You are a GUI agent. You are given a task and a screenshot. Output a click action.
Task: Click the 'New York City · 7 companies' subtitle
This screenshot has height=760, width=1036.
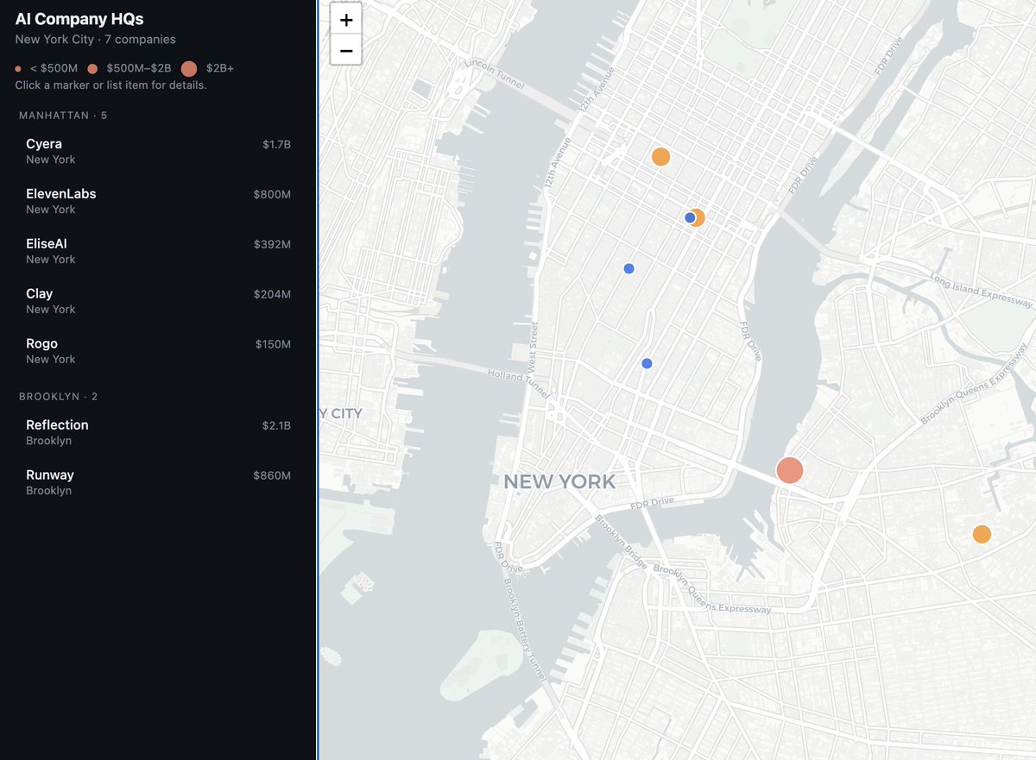coord(95,40)
